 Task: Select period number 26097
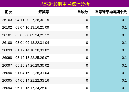point(7,65)
